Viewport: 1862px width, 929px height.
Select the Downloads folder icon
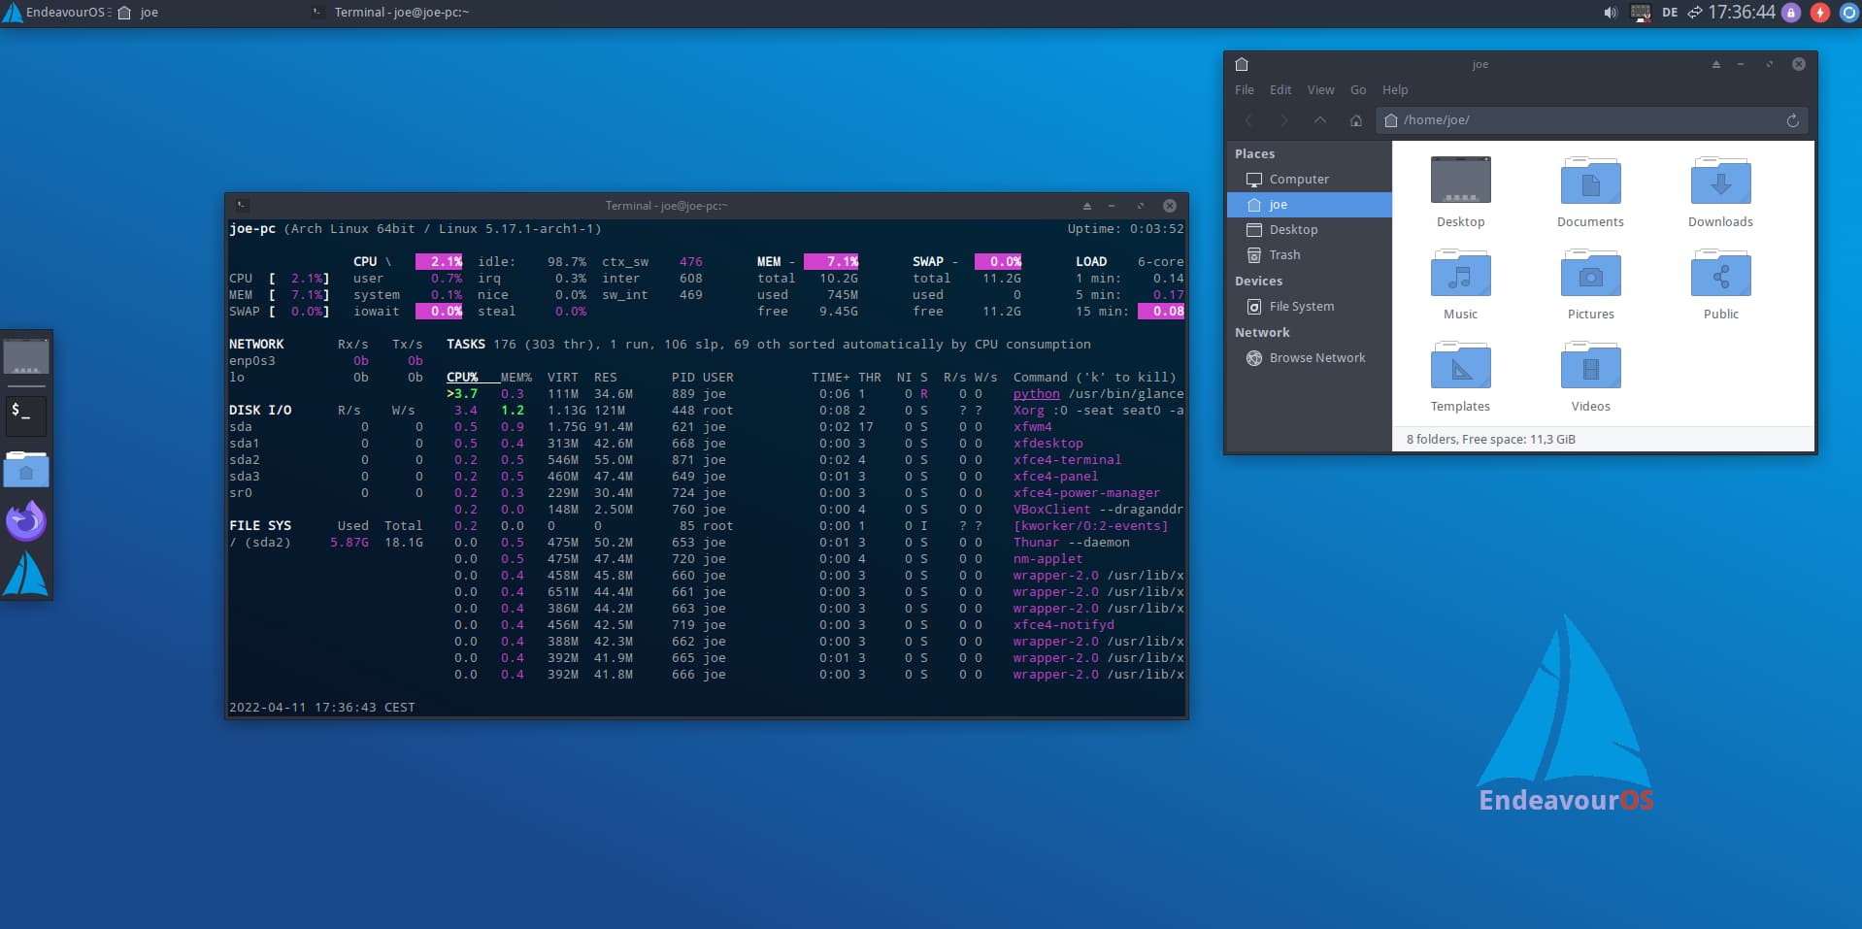point(1720,192)
